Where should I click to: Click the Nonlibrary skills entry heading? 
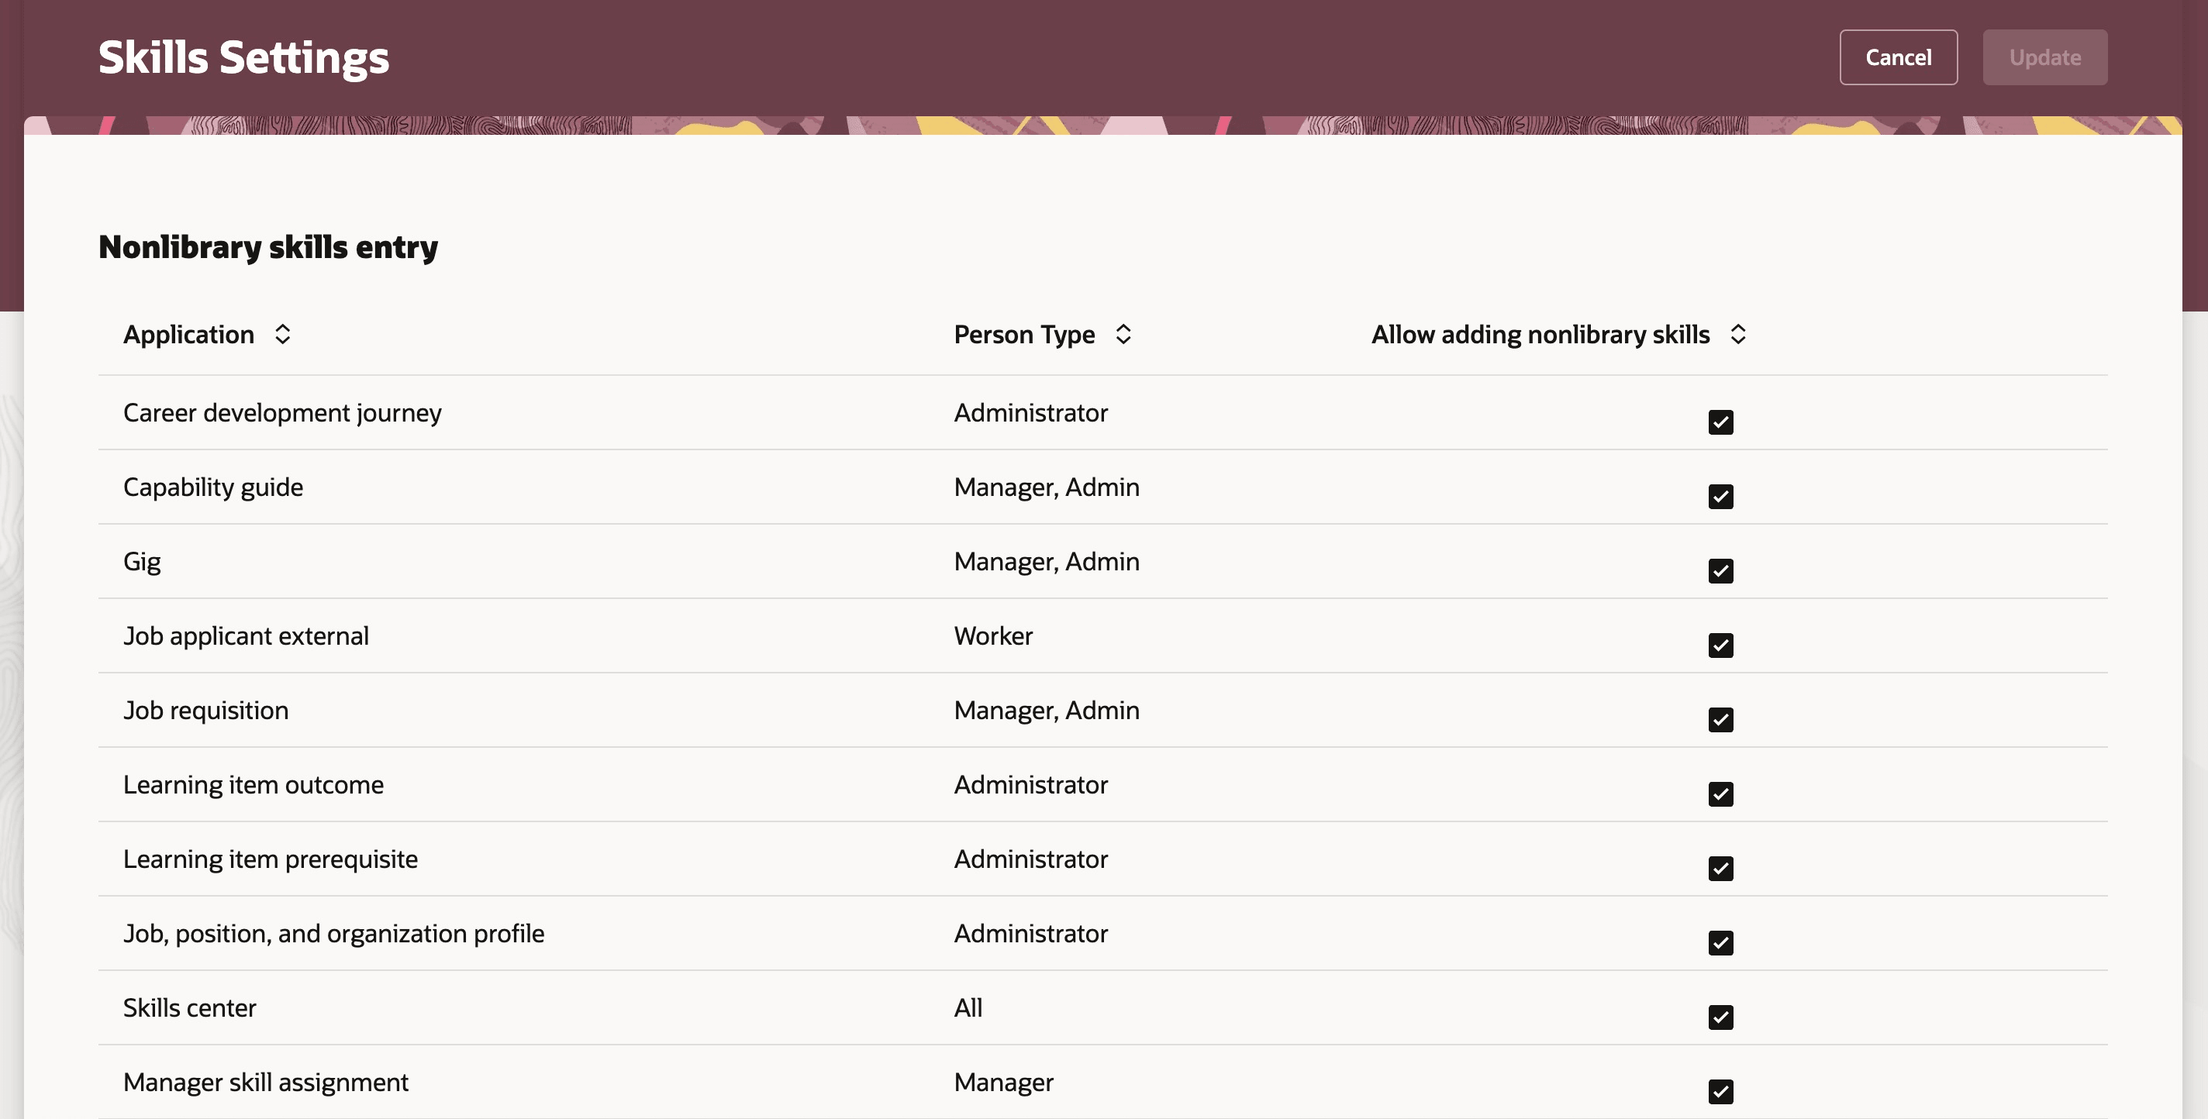[267, 246]
